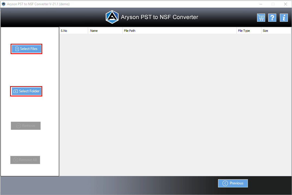This screenshot has width=292, height=195.
Task: Close the Aryson converter window
Action: coord(285,4)
